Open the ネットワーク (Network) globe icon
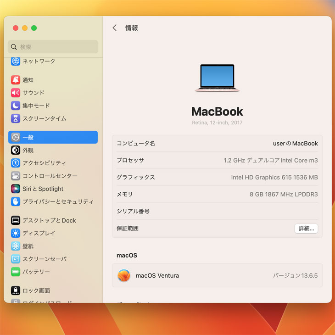This screenshot has width=335, height=335. click(x=16, y=61)
